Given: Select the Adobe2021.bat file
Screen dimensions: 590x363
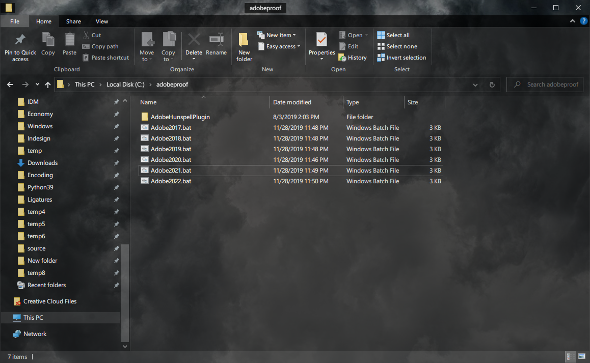Looking at the screenshot, I should 171,171.
